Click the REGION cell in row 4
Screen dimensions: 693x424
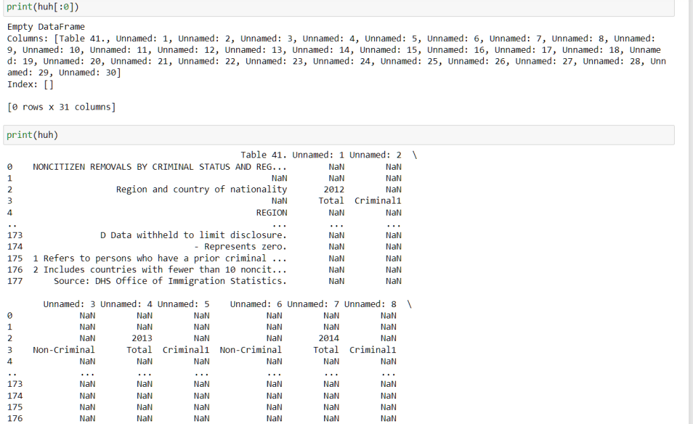coord(271,213)
